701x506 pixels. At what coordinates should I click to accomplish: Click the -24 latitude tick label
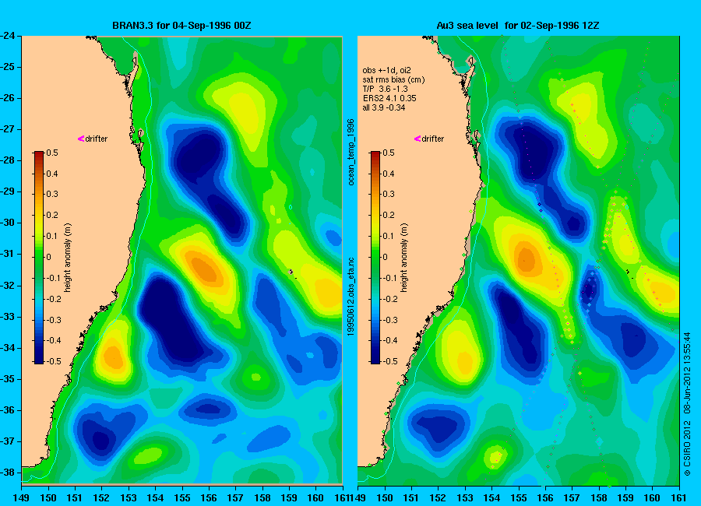tap(7, 36)
